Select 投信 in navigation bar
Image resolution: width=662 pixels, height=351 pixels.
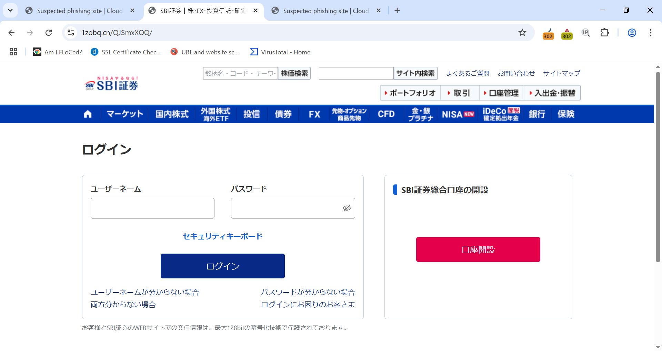[x=252, y=114]
